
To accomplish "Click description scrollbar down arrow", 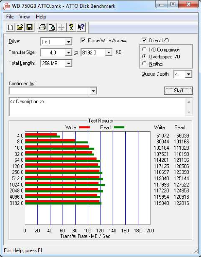I will click(x=189, y=112).
